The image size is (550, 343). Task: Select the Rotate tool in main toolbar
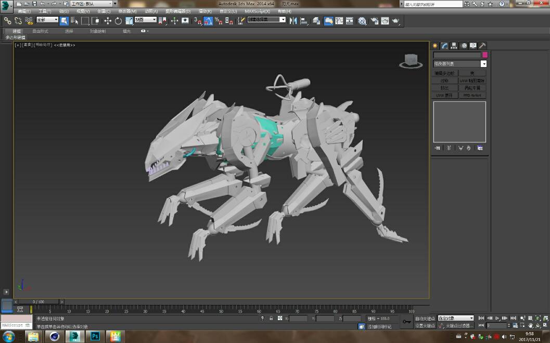coord(118,21)
